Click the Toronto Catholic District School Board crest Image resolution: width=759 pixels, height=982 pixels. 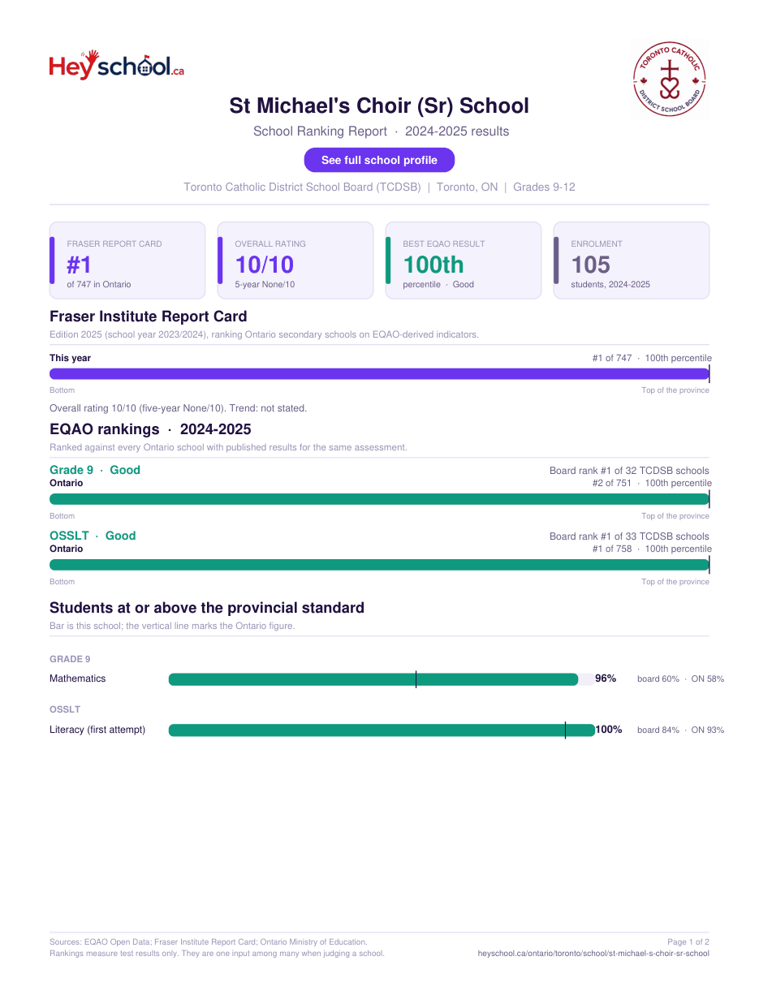[670, 81]
